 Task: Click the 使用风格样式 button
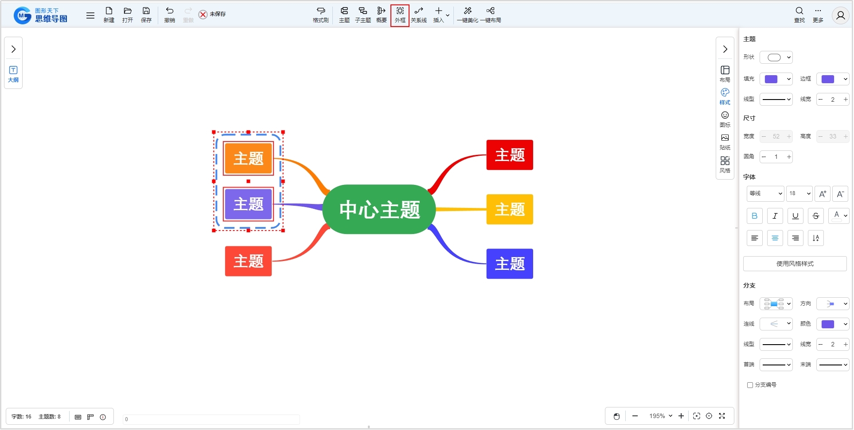pos(795,264)
